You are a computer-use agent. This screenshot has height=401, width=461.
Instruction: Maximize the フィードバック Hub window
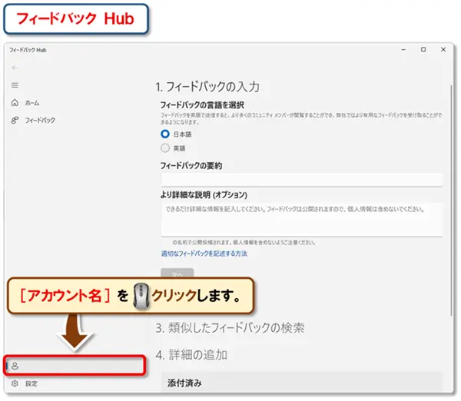tap(423, 50)
